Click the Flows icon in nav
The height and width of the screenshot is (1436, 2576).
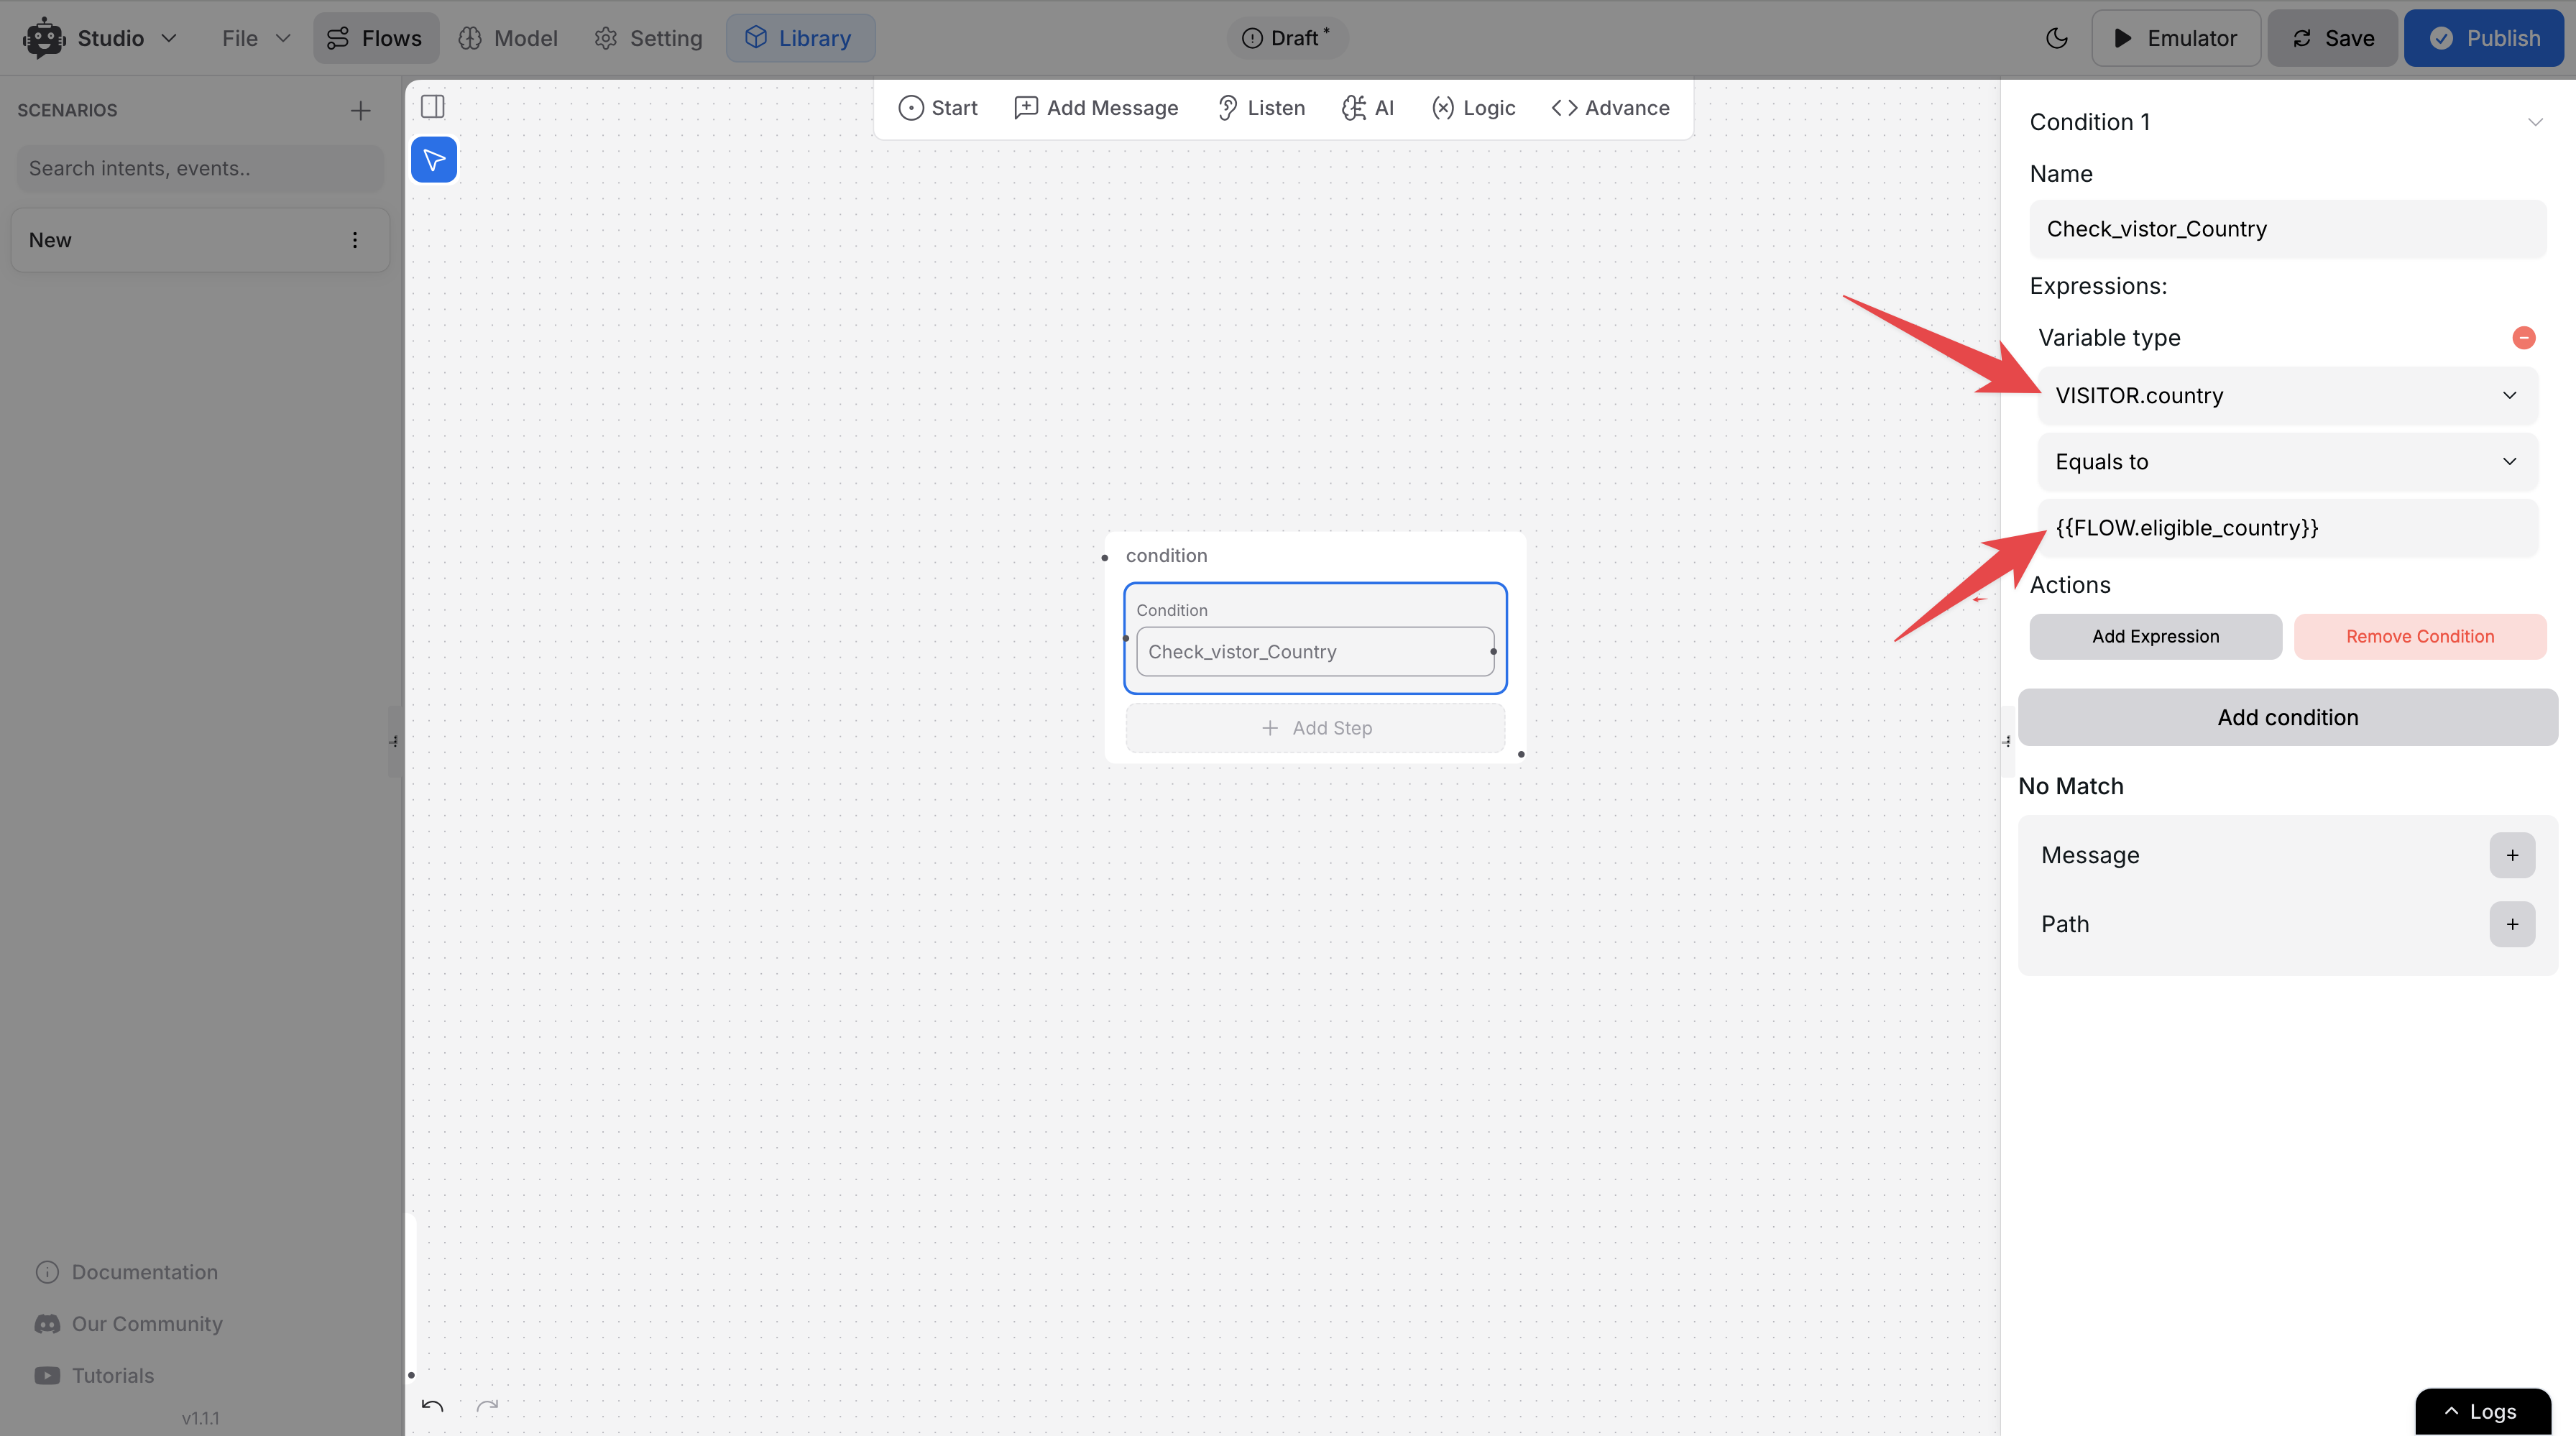[x=338, y=38]
